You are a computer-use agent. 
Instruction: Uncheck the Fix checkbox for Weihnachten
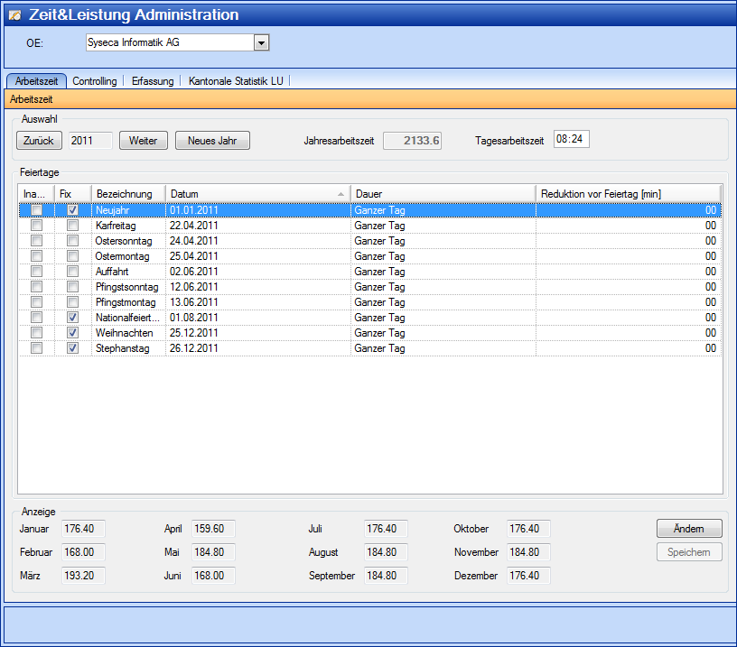[x=72, y=333]
